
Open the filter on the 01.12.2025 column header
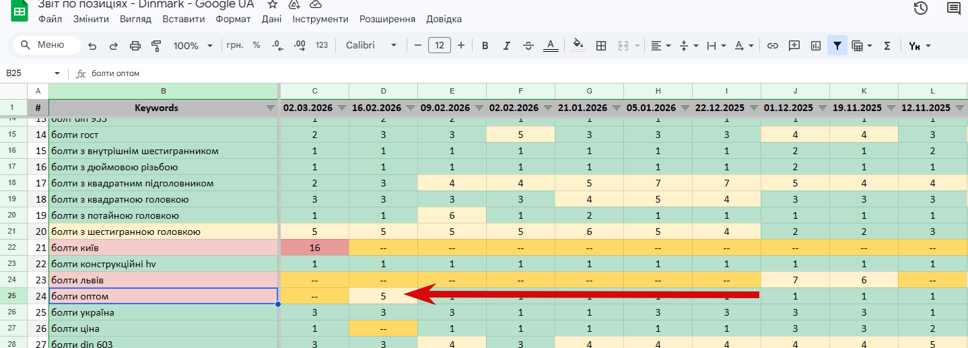point(822,108)
